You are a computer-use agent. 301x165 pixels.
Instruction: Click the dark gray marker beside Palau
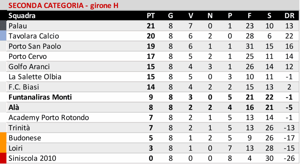pyautogui.click(x=3, y=26)
